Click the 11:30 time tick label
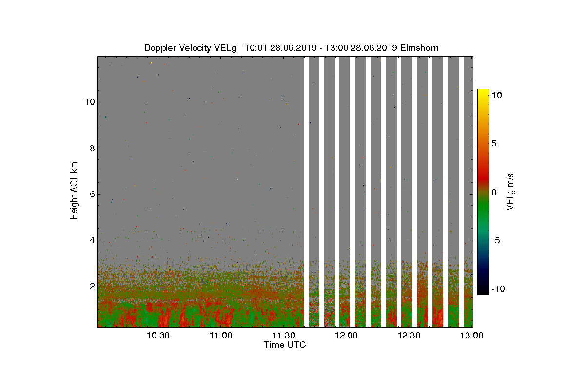This screenshot has height=390, width=585. coord(284,335)
